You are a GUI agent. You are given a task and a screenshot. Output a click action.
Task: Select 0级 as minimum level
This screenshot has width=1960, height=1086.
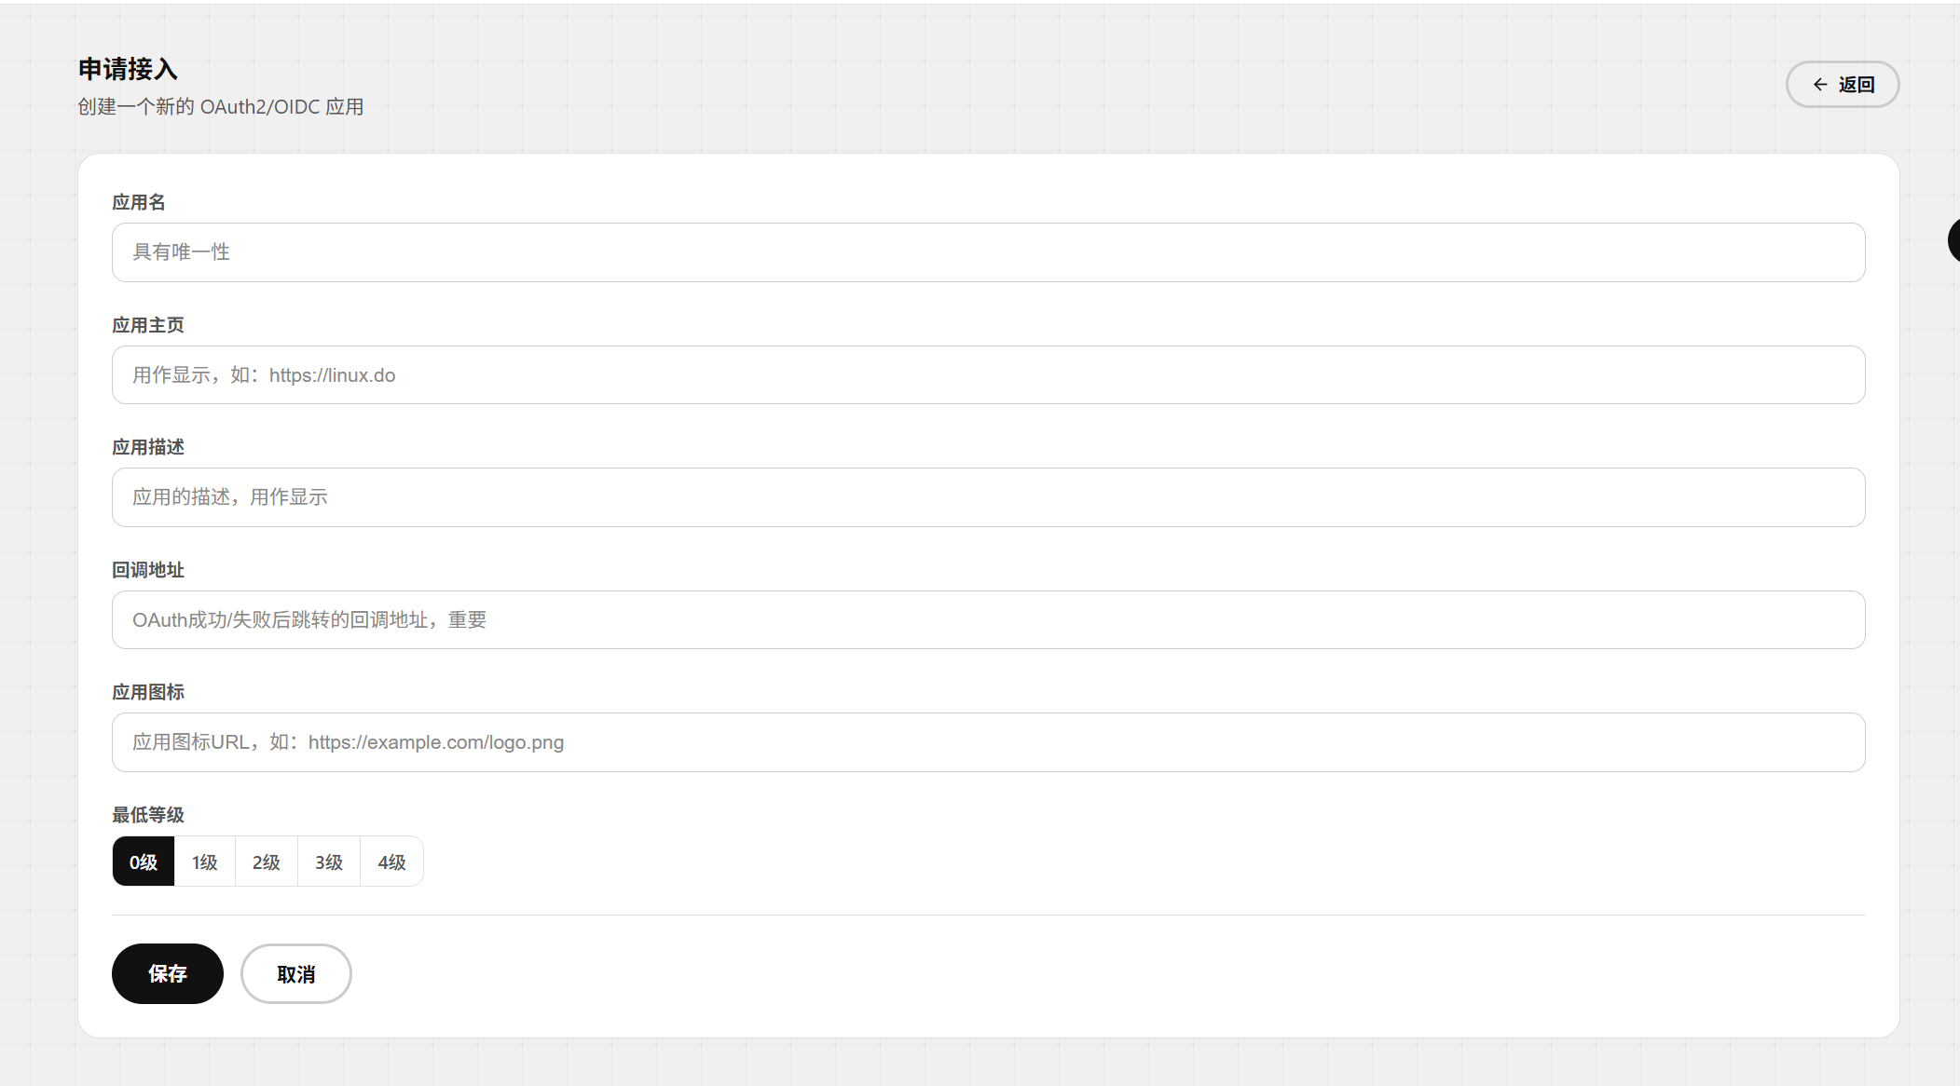tap(144, 862)
